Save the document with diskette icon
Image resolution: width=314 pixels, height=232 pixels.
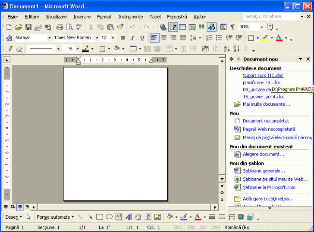[28, 27]
